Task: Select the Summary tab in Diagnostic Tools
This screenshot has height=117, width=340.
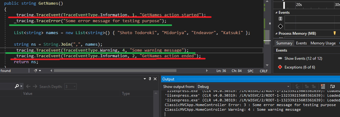Action: pos(284,43)
